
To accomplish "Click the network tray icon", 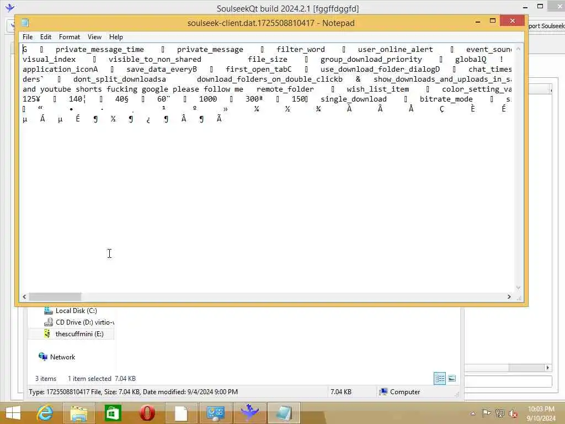I will [x=500, y=413].
